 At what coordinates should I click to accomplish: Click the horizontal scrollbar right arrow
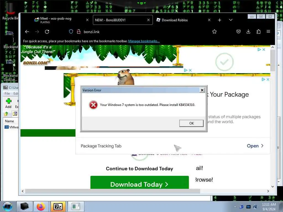268,191
